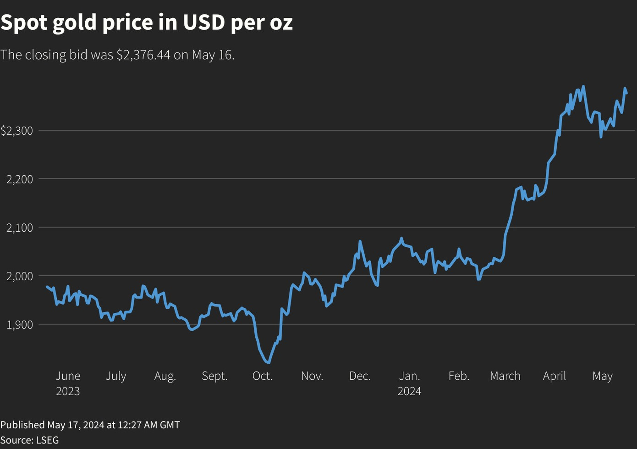637x449 pixels.
Task: Click the 2,100 y-axis label
Action: (x=20, y=227)
